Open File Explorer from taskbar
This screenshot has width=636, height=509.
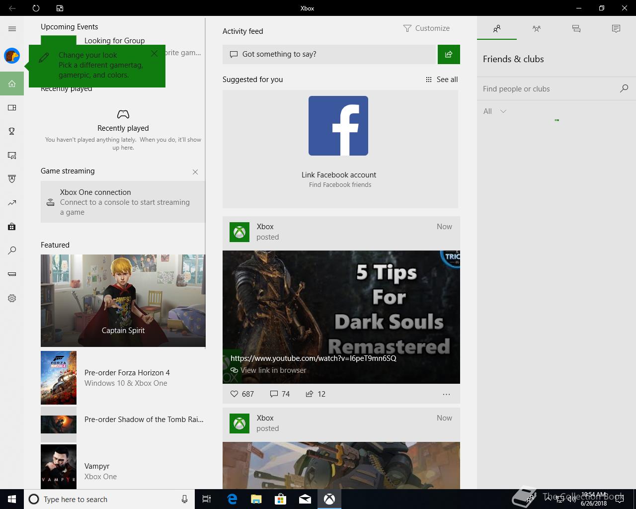click(x=256, y=499)
